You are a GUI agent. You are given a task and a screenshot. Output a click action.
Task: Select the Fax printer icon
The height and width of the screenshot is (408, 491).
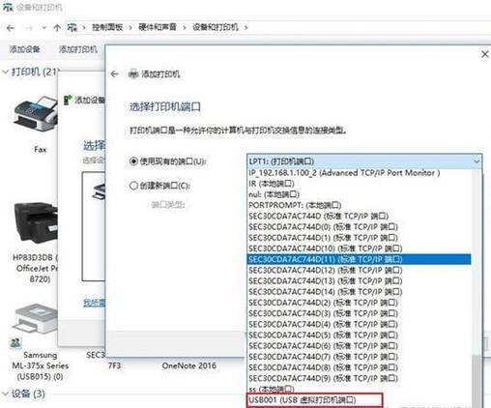tap(36, 113)
